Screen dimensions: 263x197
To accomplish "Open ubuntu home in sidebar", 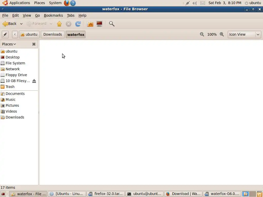I will pos(19,51).
